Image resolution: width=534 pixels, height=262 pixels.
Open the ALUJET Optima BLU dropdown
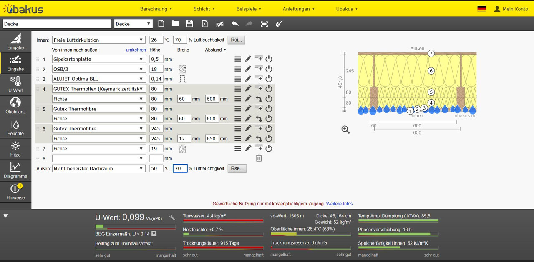tap(98, 79)
